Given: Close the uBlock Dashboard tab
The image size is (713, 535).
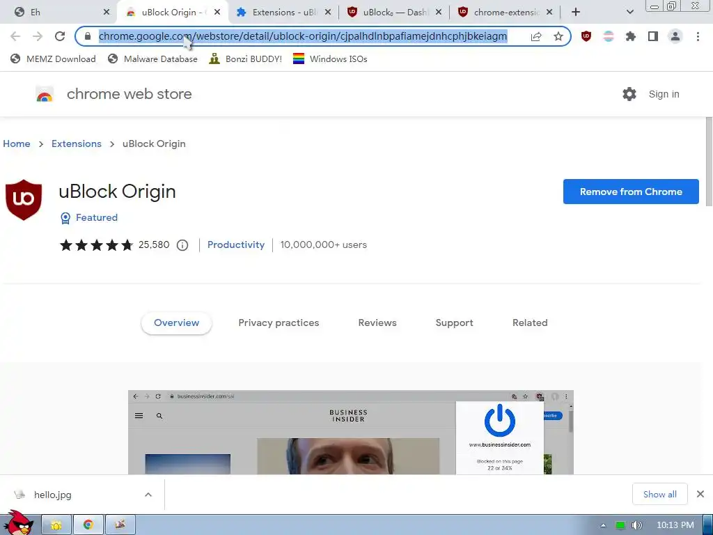Looking at the screenshot, I should [x=439, y=13].
